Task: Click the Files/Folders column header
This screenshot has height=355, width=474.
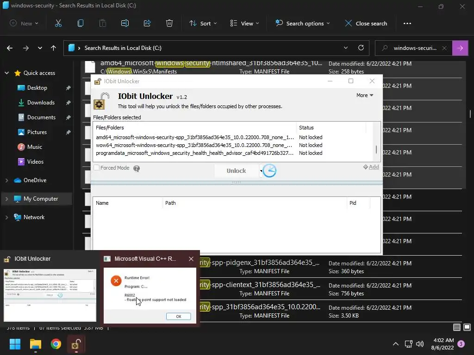Action: coord(195,128)
